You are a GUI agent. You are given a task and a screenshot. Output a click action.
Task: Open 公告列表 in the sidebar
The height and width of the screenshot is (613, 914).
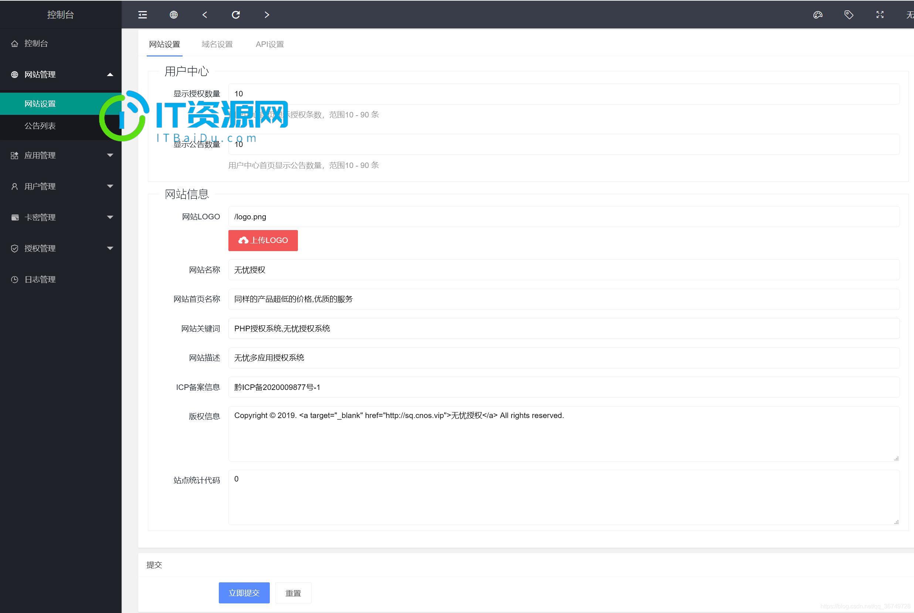click(x=61, y=126)
